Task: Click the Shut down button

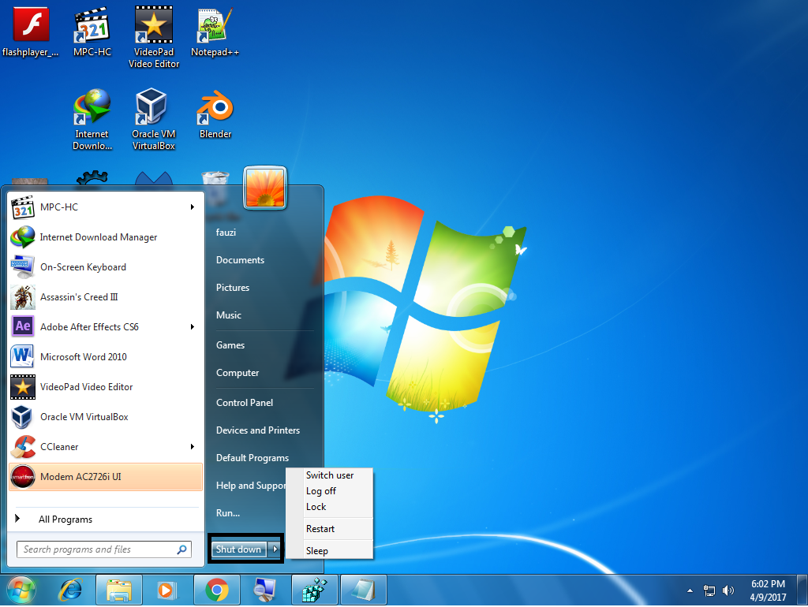Action: 238,549
